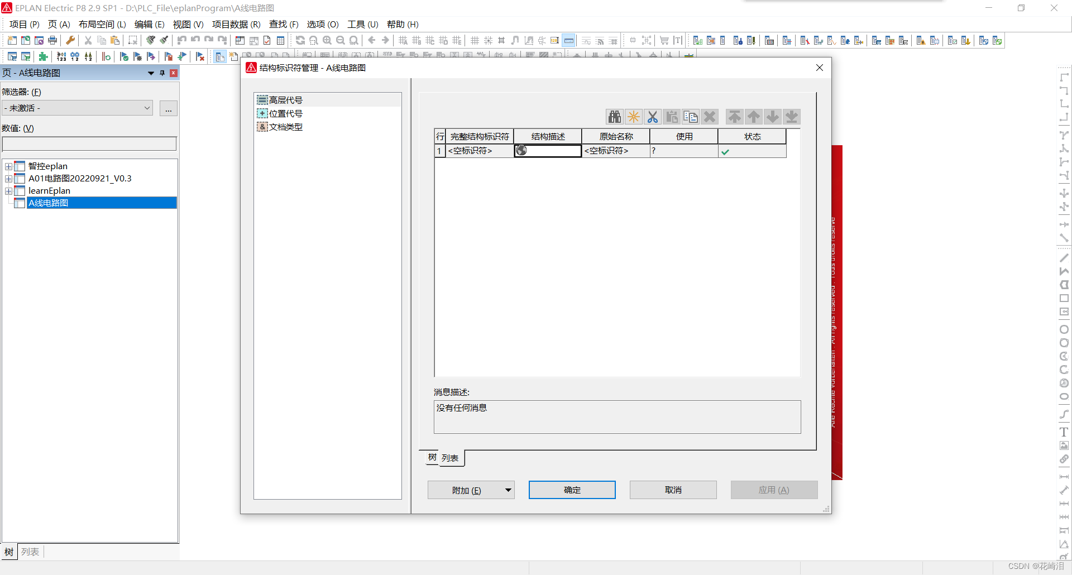Close the 结构标识符管理 dialog
1072x575 pixels.
[x=820, y=68]
